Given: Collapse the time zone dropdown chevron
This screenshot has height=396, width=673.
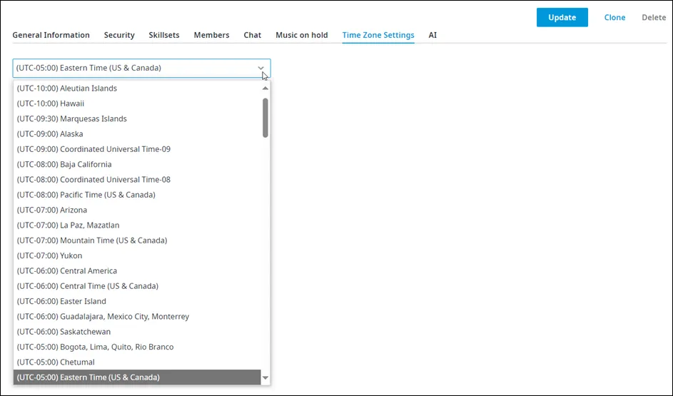Looking at the screenshot, I should coord(260,68).
